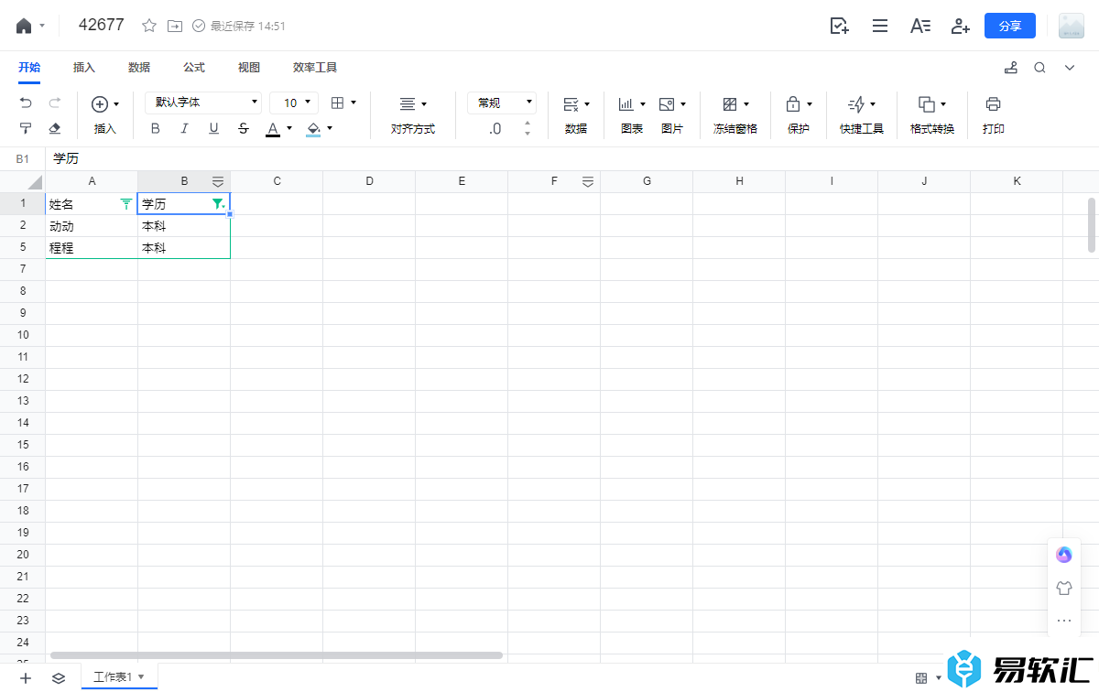
Task: Click the 打印 print icon
Action: point(994,103)
